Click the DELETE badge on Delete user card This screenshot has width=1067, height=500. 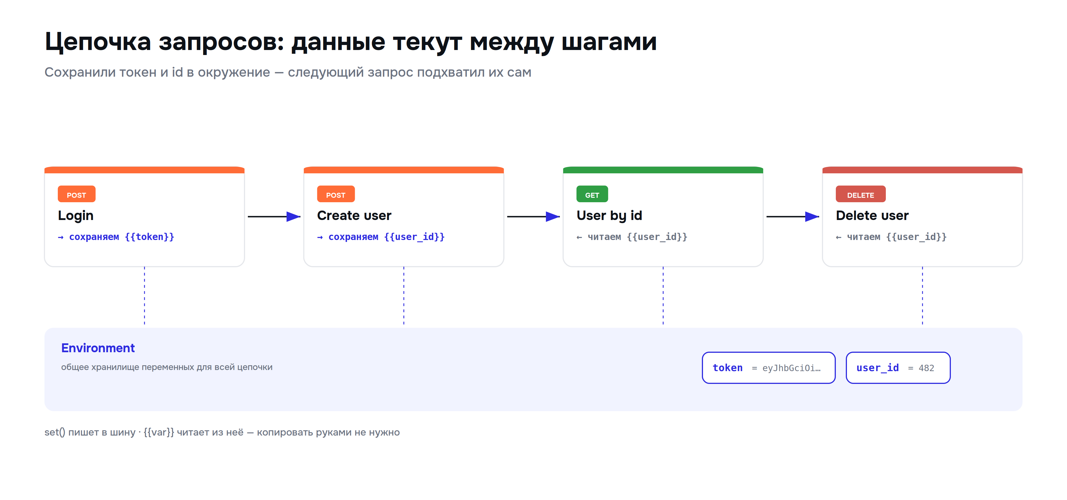(x=860, y=194)
